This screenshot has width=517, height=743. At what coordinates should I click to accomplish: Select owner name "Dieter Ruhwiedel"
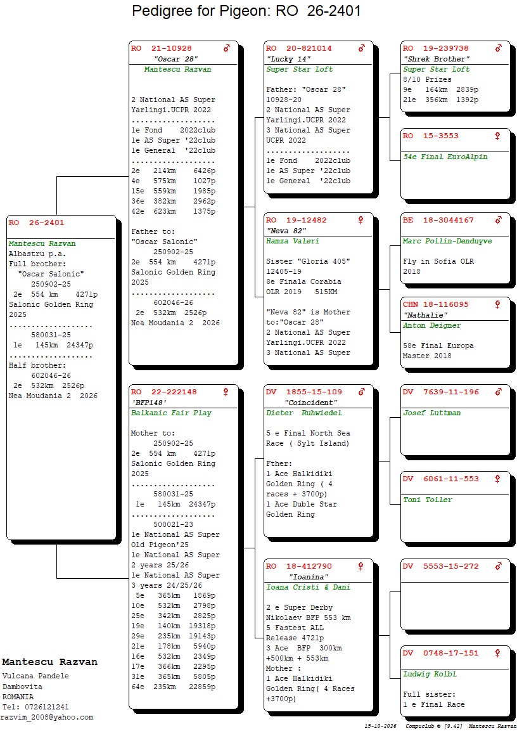[x=304, y=413]
